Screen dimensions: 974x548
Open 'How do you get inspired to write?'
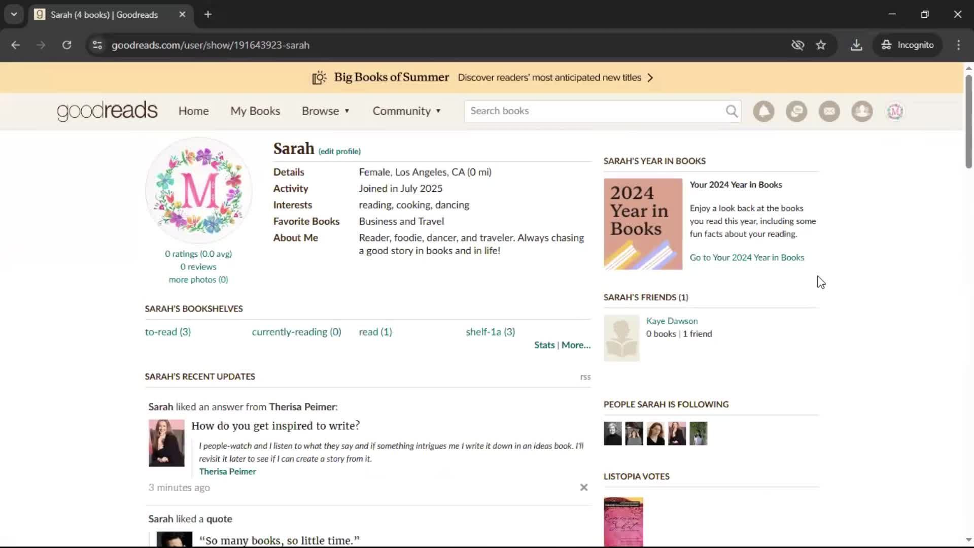tap(275, 426)
